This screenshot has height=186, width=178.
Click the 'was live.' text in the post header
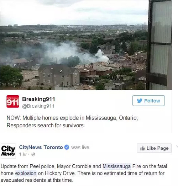point(81,147)
